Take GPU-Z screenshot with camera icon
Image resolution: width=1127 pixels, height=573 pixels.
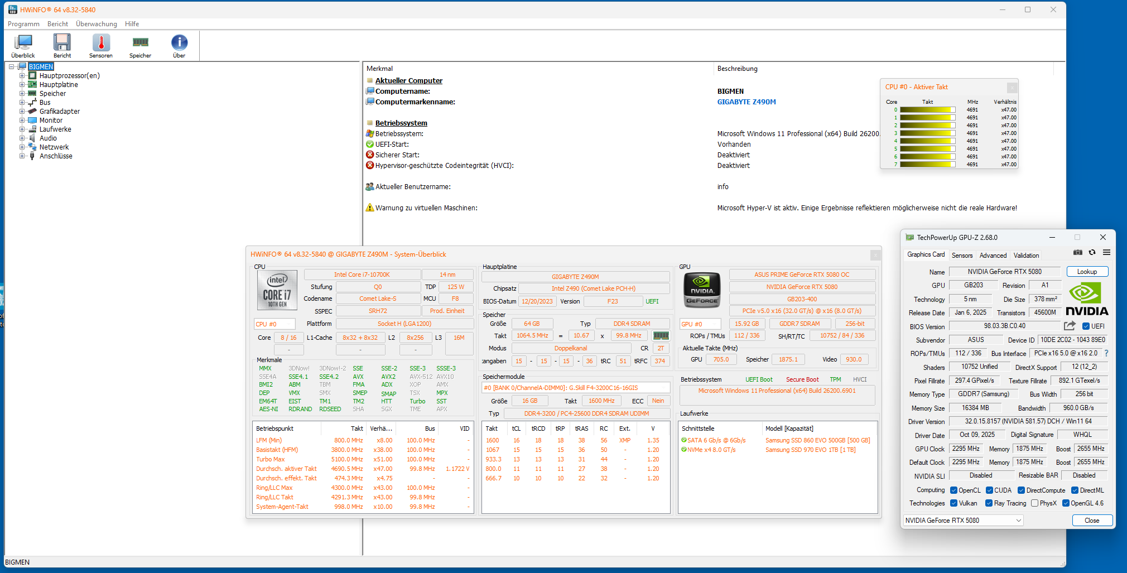pos(1078,253)
